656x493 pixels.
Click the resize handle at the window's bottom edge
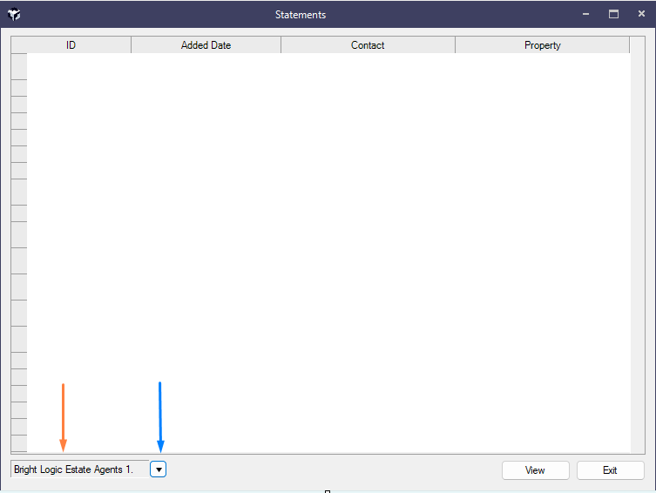[x=328, y=491]
